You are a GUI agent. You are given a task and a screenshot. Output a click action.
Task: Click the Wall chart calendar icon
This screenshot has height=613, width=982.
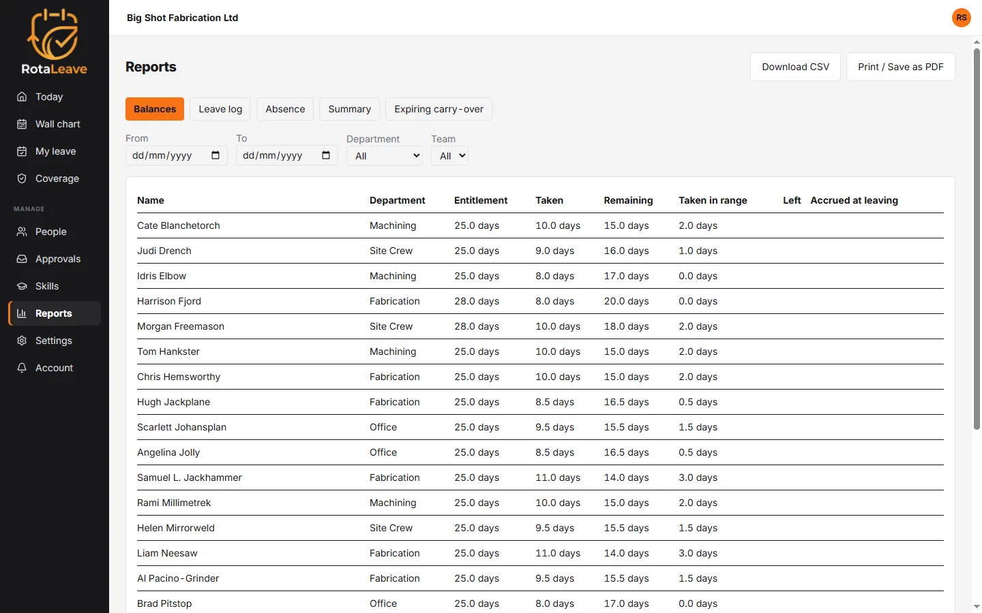(22, 124)
